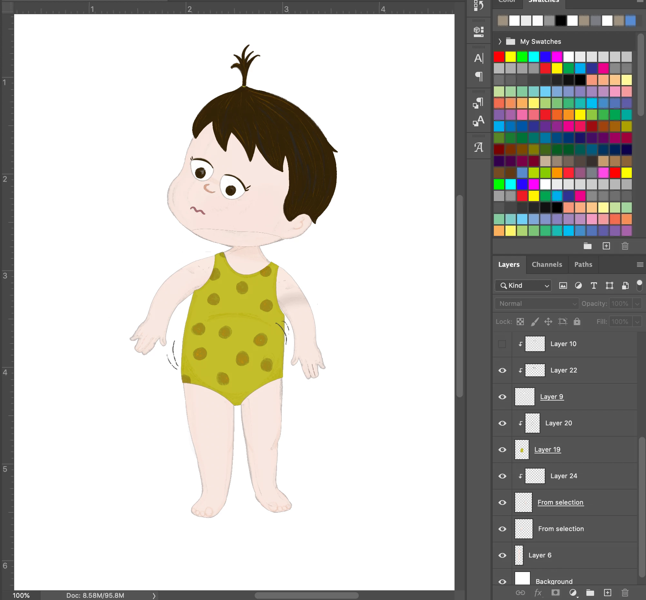
Task: Open the Paragraph panel icon
Action: pyautogui.click(x=478, y=77)
